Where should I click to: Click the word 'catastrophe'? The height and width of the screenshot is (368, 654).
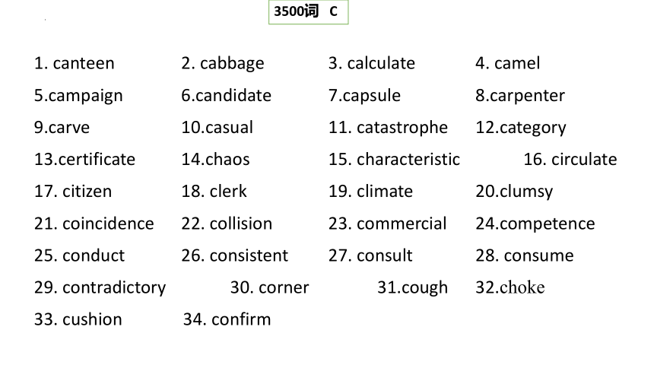(402, 128)
